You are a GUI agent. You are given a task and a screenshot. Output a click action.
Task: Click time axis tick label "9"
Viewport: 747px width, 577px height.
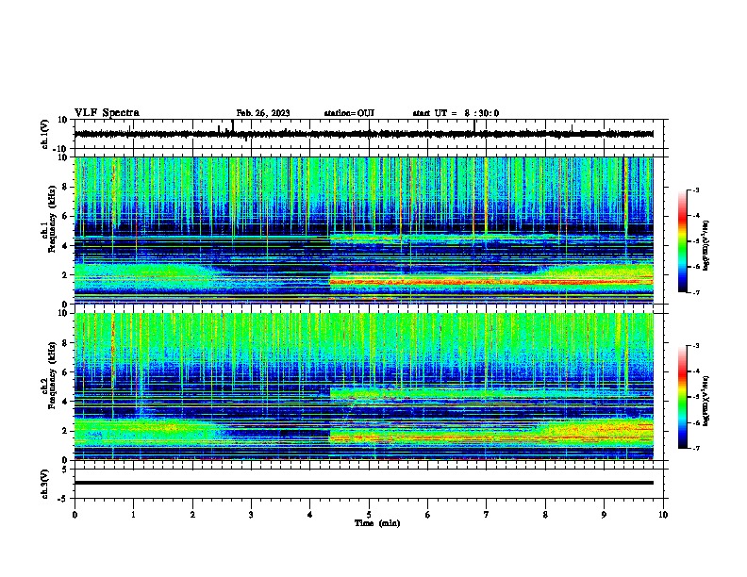pyautogui.click(x=604, y=515)
